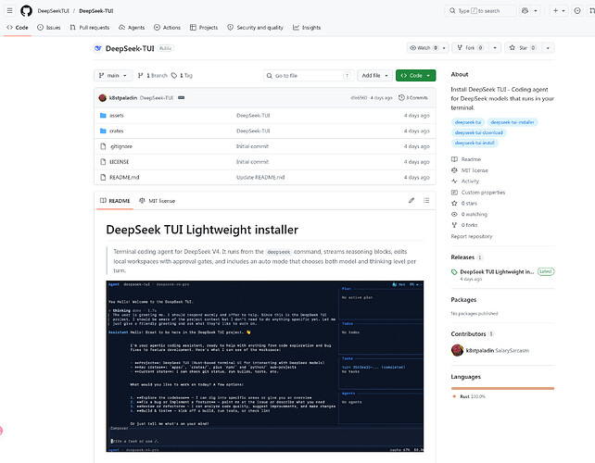Open the Copilot dropdown arrow in header

coord(536,10)
